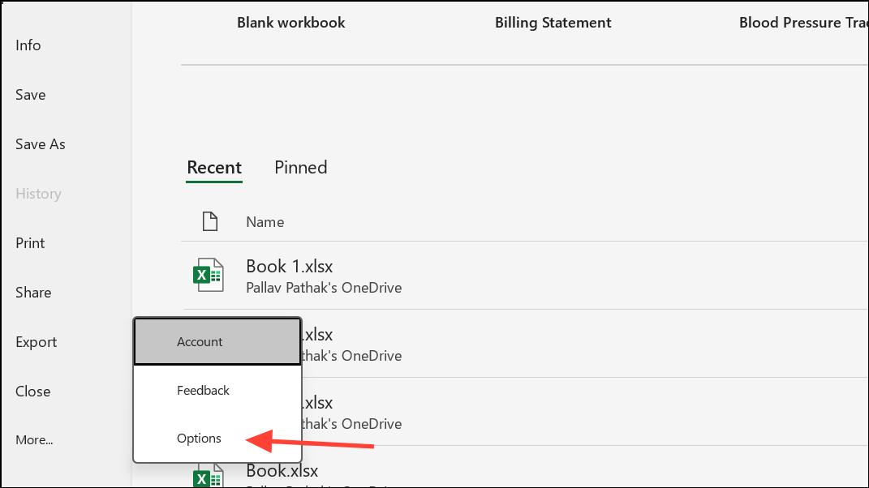869x488 pixels.
Task: Click the Excel icon beside Book 1.xlsx
Action: click(209, 274)
